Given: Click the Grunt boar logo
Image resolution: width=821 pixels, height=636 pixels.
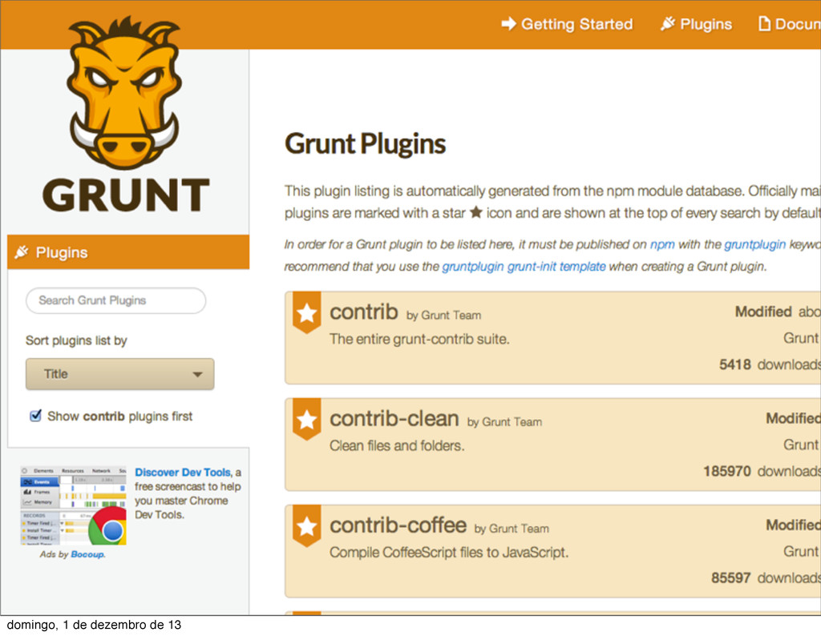Looking at the screenshot, I should 124,93.
